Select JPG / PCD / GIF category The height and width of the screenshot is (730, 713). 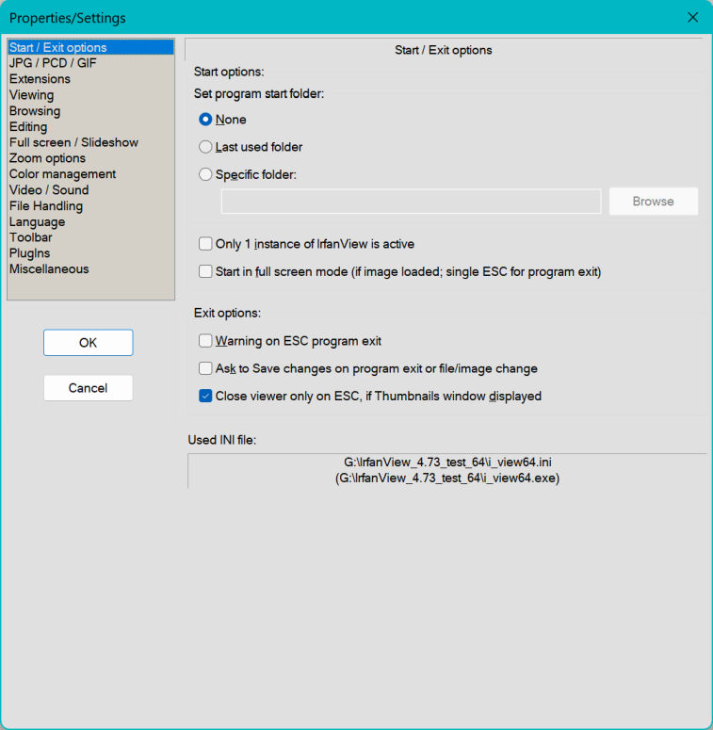[53, 63]
